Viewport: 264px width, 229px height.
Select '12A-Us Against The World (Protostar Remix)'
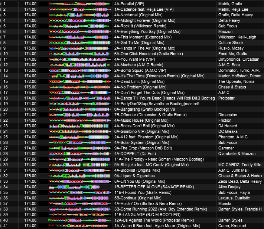pyautogui.click(x=154, y=220)
